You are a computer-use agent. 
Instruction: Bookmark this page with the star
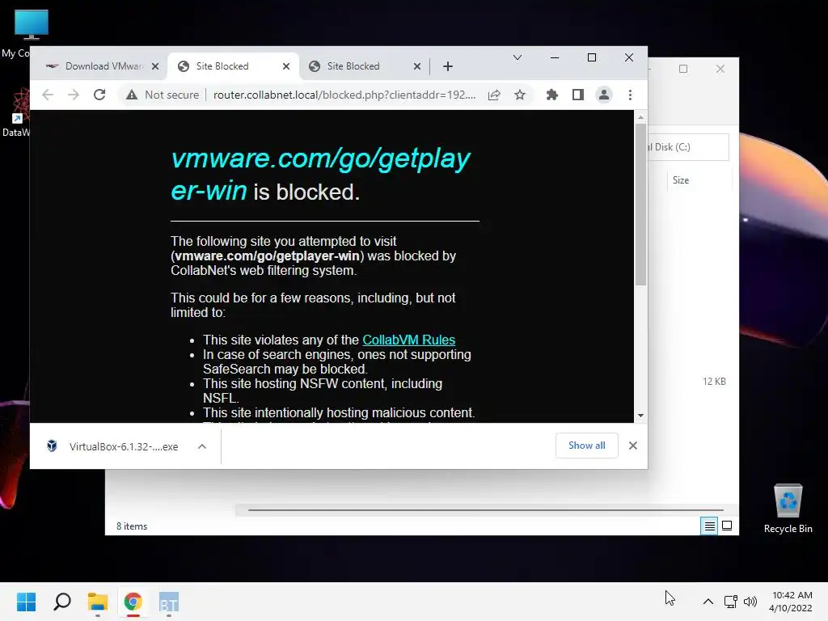pos(520,95)
